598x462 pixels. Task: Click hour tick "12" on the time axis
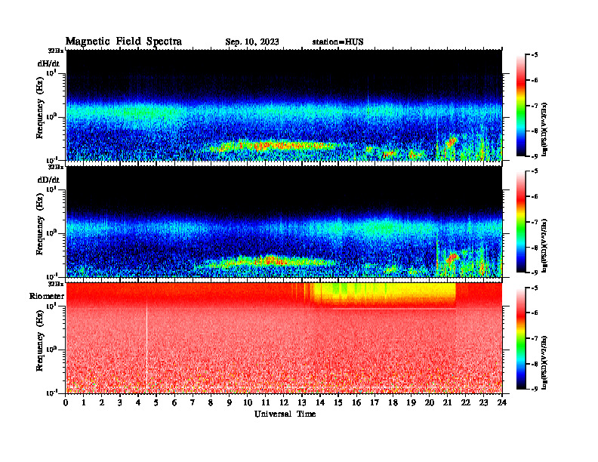[x=284, y=403]
